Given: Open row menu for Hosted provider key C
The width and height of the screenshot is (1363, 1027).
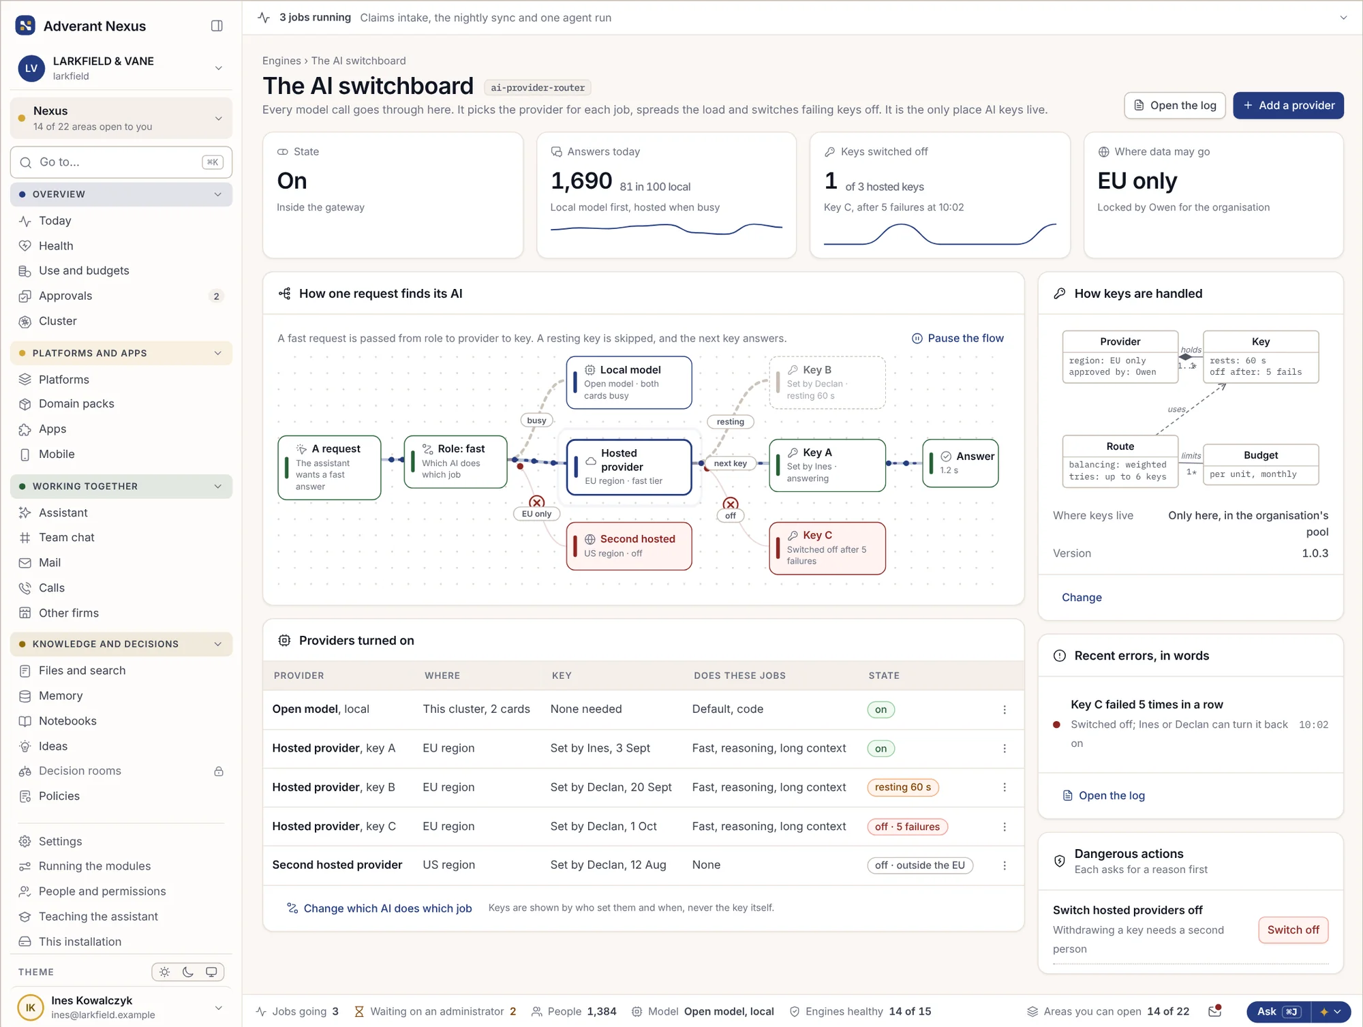Looking at the screenshot, I should [1004, 827].
